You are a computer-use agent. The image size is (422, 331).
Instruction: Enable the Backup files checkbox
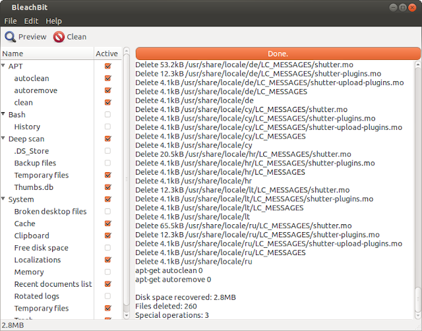point(107,163)
